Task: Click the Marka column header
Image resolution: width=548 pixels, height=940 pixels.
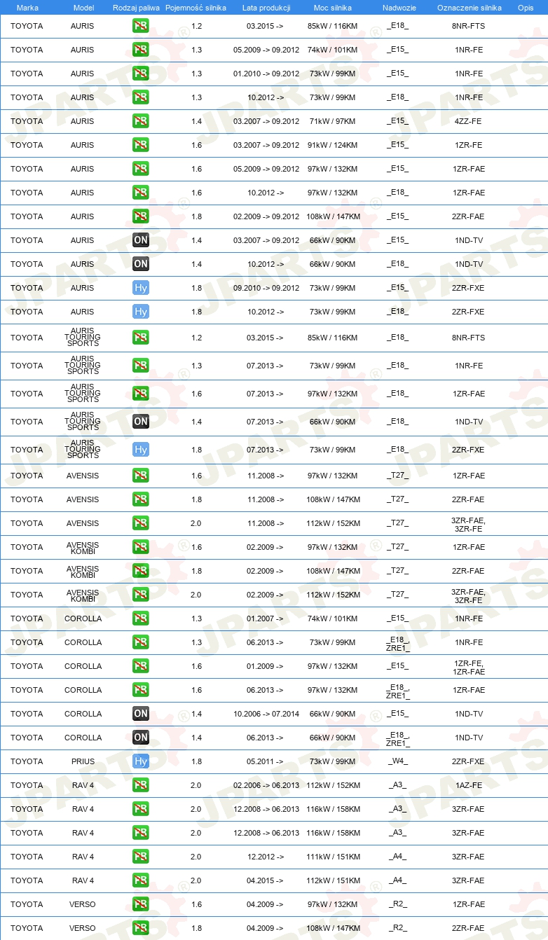Action: (x=27, y=7)
